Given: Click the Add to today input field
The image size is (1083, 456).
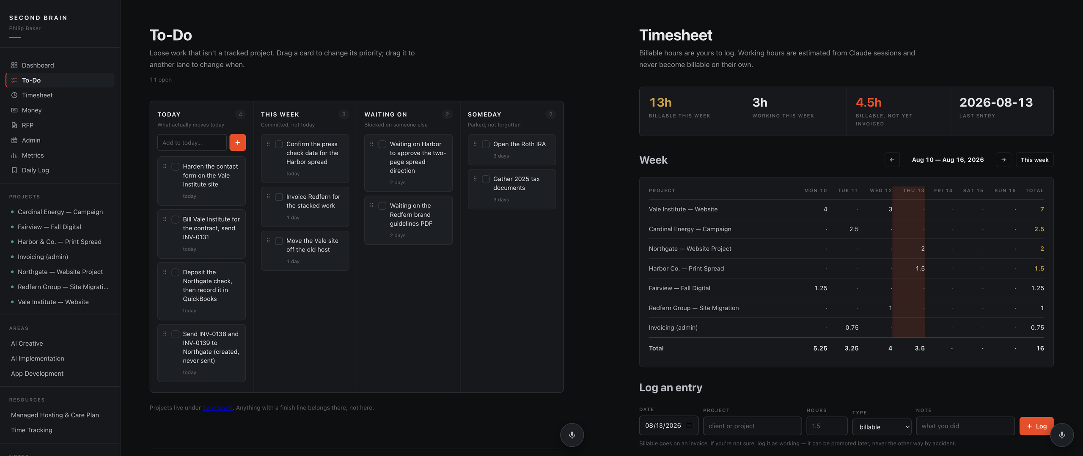Looking at the screenshot, I should point(192,143).
